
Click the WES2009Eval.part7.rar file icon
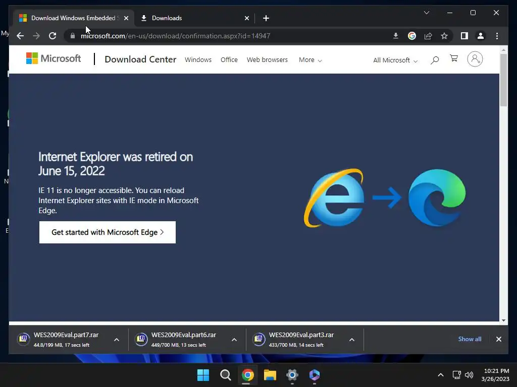click(x=23, y=339)
